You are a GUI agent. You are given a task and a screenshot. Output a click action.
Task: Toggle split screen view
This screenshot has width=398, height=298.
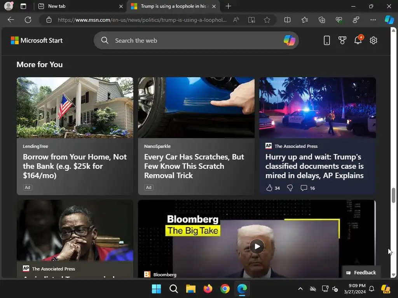[x=287, y=20]
